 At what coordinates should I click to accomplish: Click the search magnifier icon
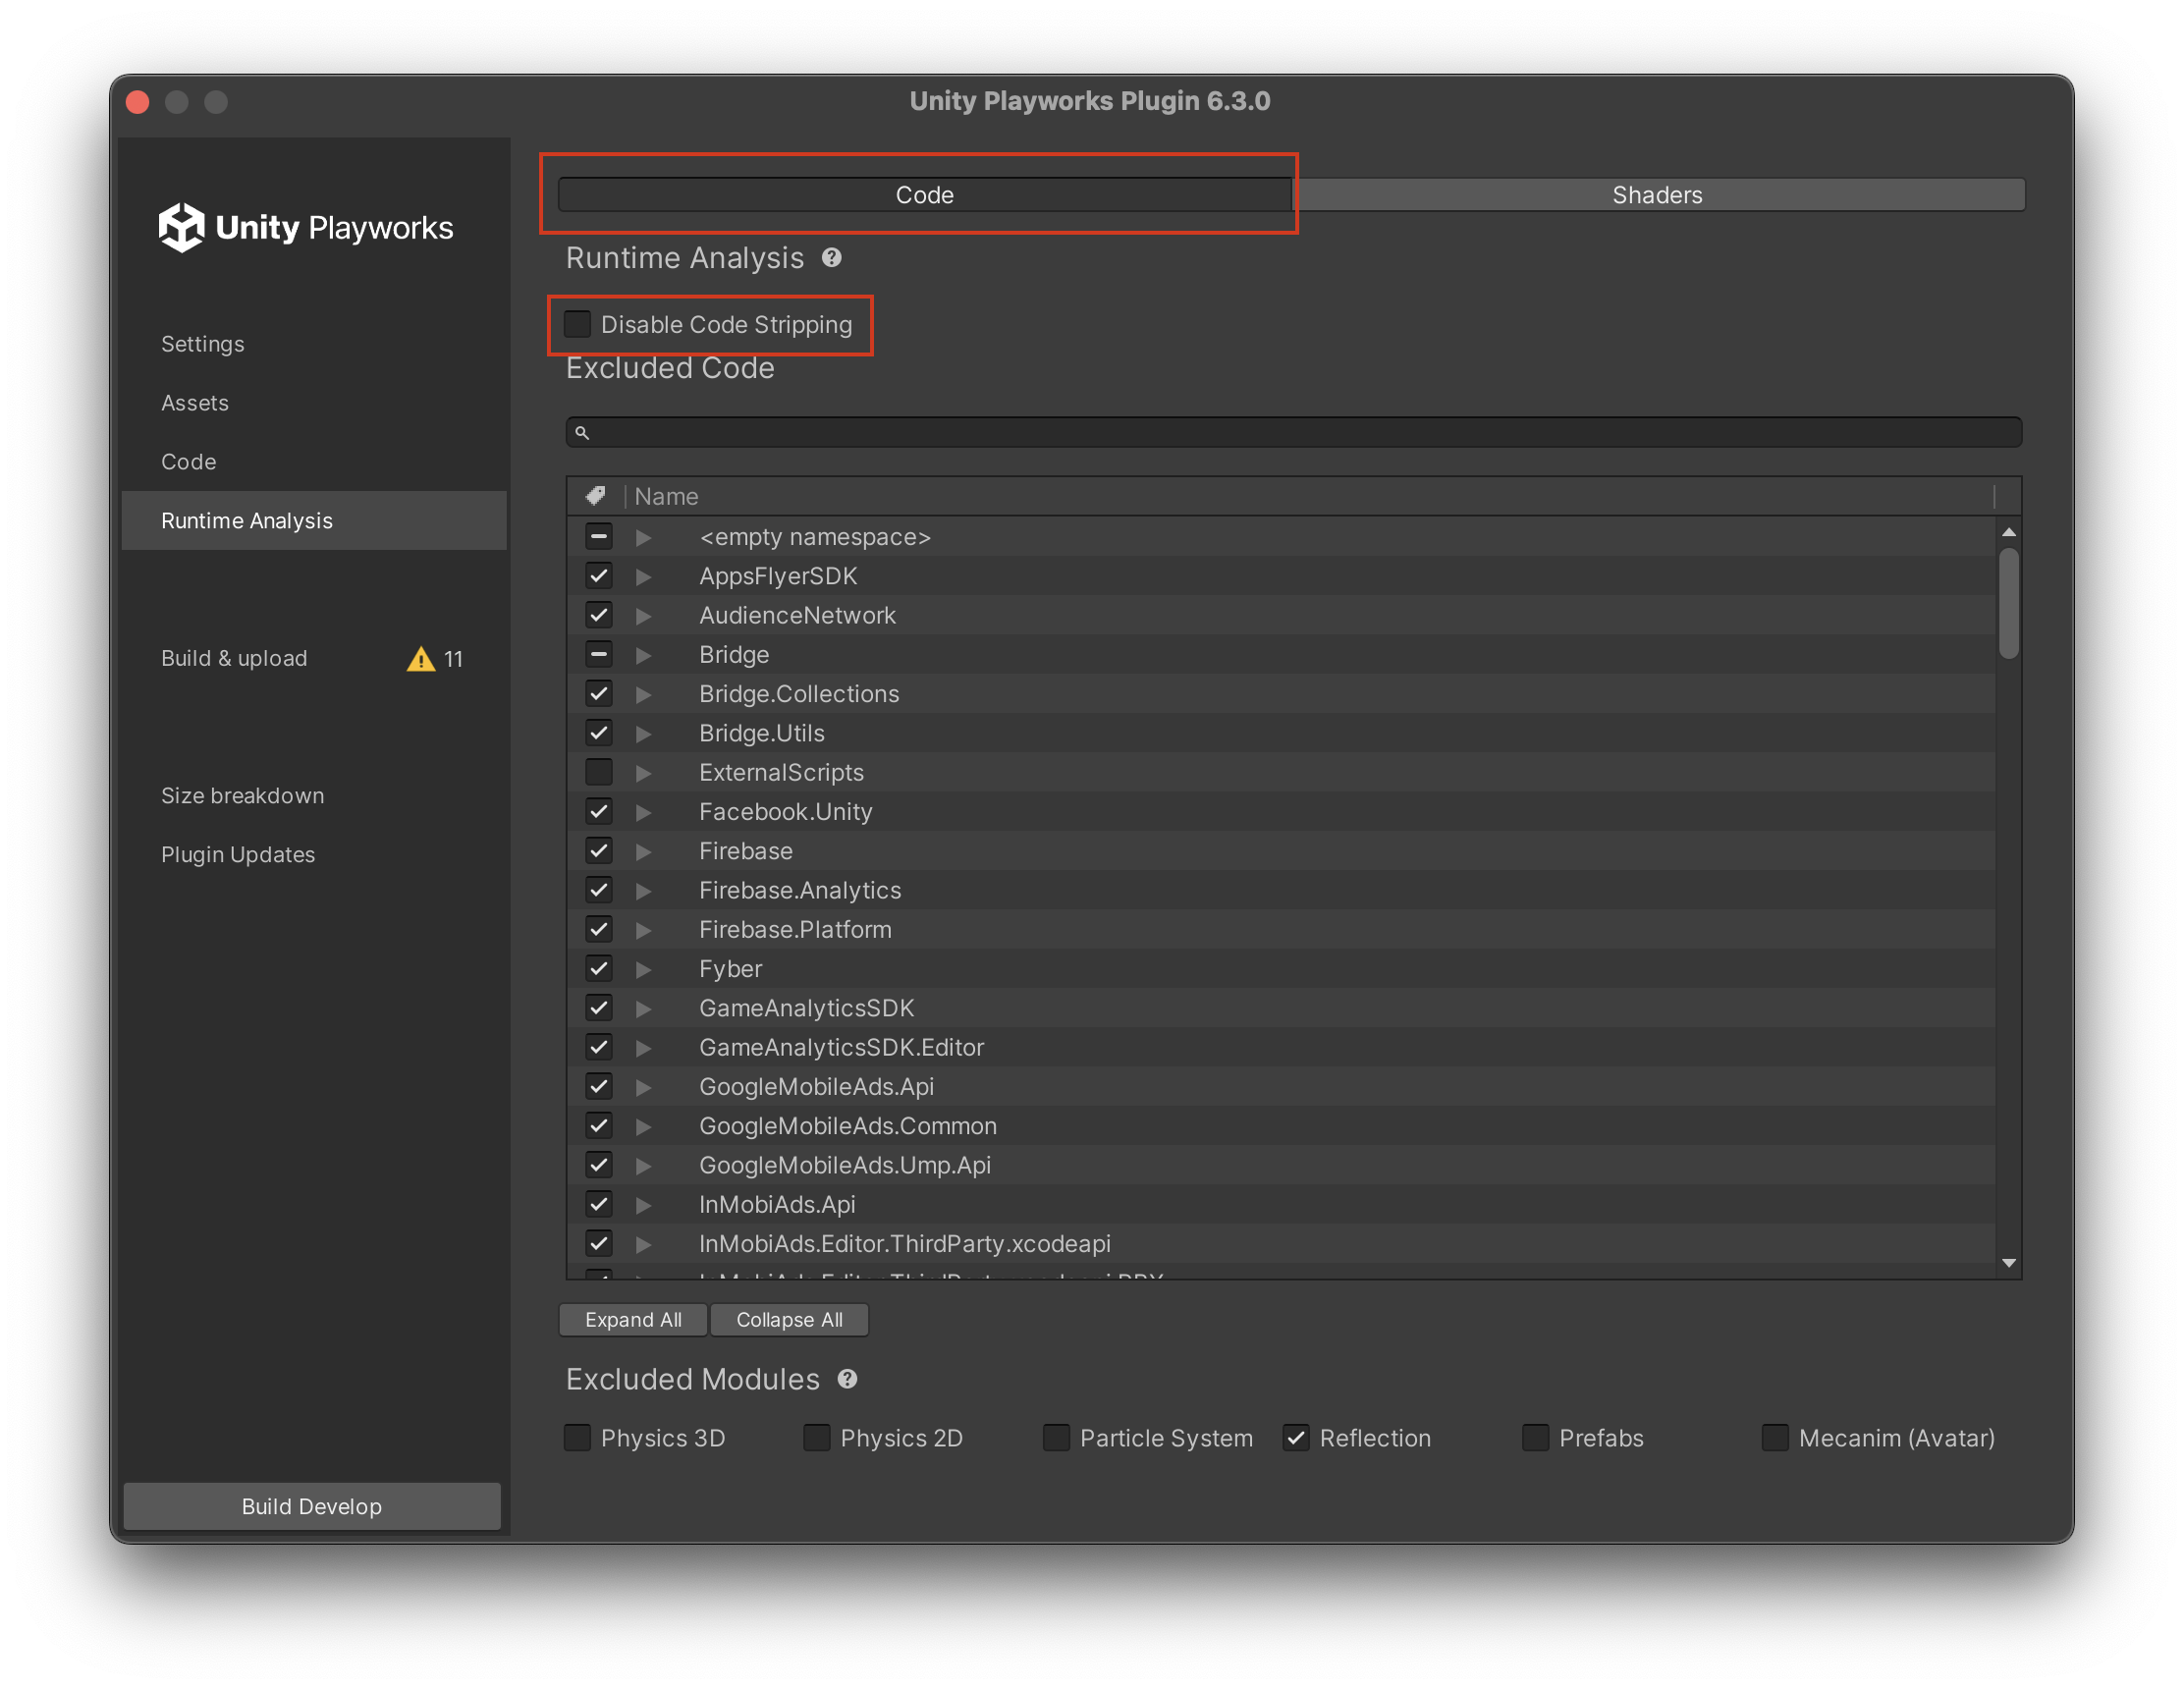coord(582,433)
